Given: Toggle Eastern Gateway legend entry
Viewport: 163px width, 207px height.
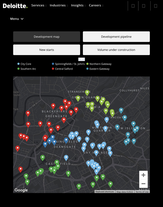Looking at the screenshot, I should (x=98, y=69).
